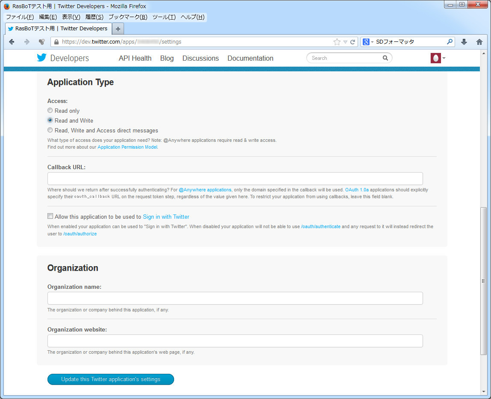
Task: Click the vertical scrollbar thumb
Action: (483, 281)
